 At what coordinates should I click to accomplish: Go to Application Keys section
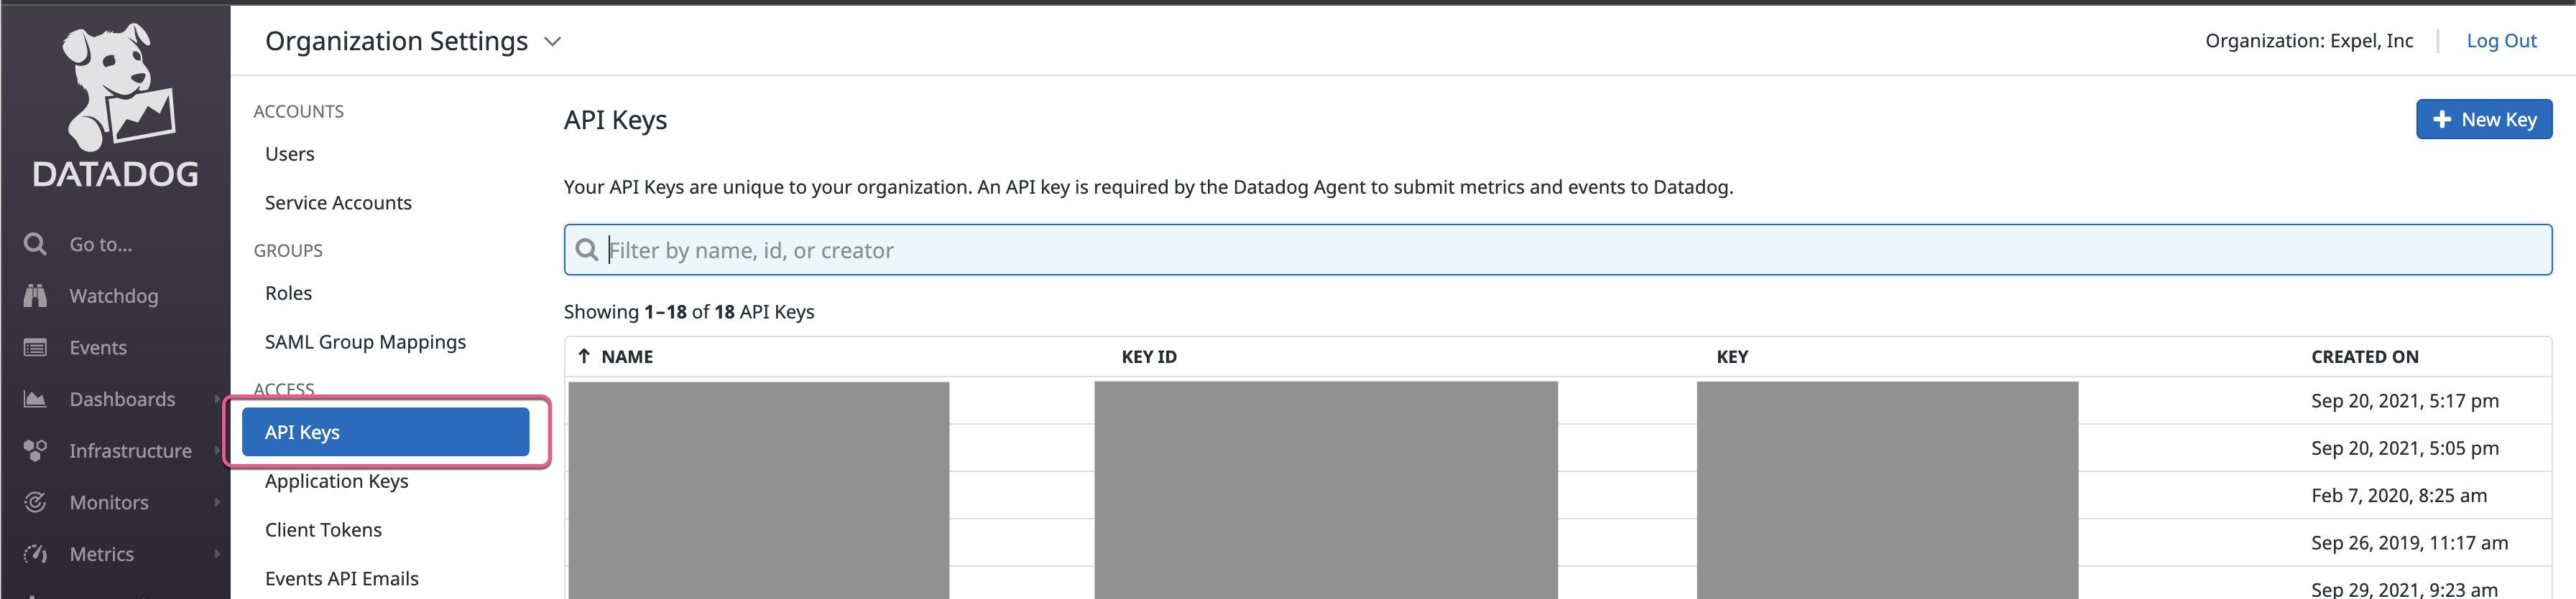pyautogui.click(x=337, y=481)
